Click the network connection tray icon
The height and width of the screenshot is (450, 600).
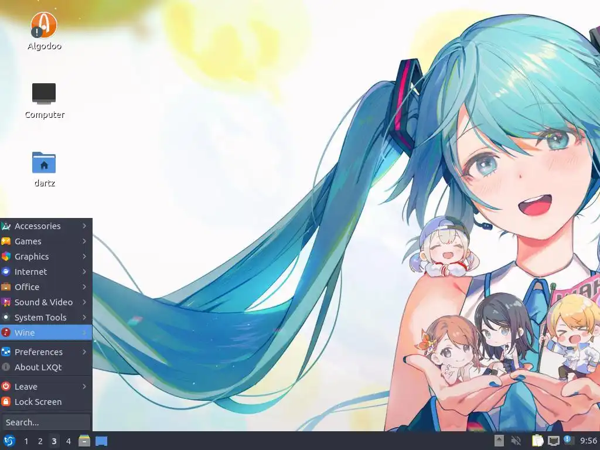[553, 441]
